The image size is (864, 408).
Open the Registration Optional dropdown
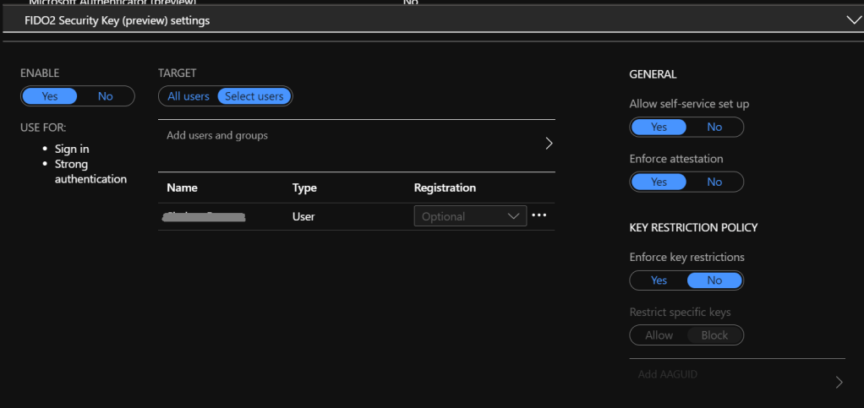coord(470,216)
